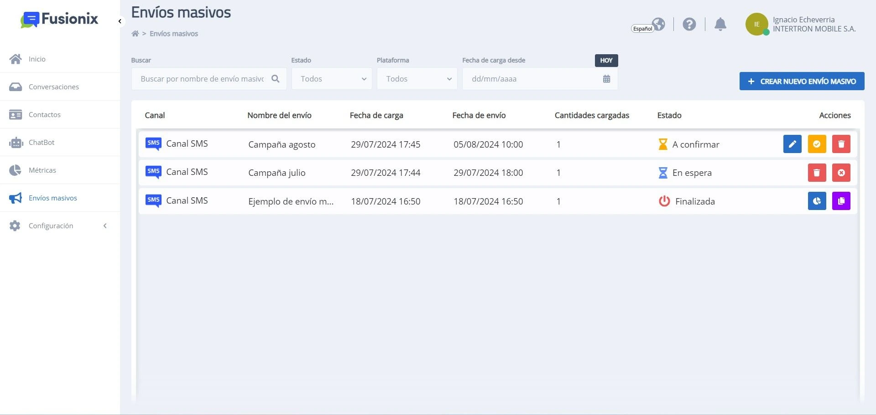Click the HOY button
This screenshot has width=876, height=415.
[x=606, y=60]
